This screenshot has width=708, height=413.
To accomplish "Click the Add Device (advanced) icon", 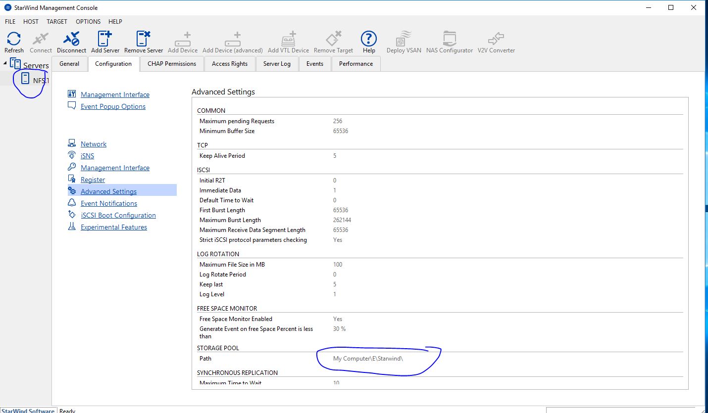I will click(232, 39).
